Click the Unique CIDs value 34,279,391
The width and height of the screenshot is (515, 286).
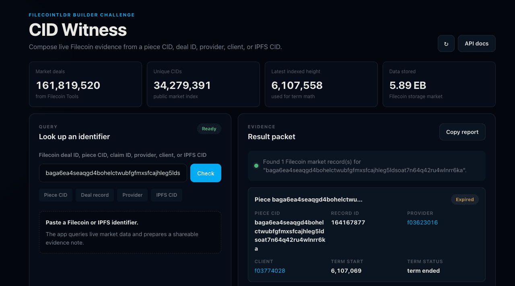point(182,85)
